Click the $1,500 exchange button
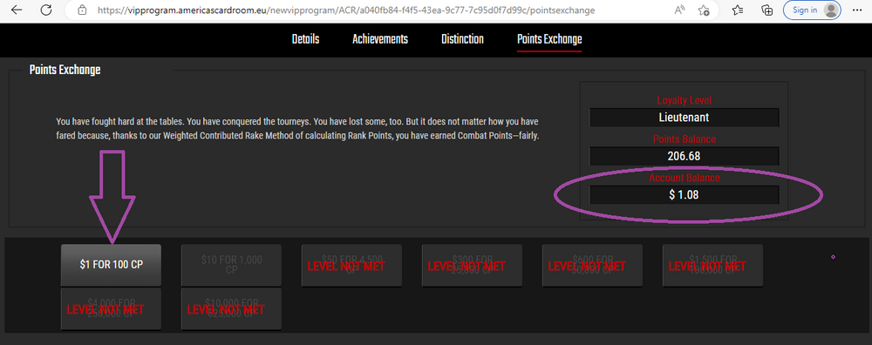This screenshot has width=872, height=345. 712,265
